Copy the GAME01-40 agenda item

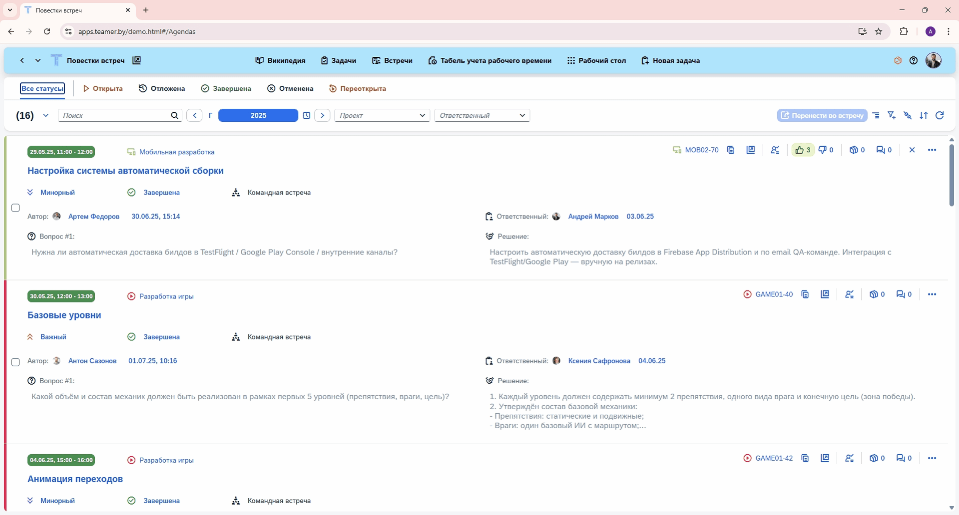coord(805,294)
